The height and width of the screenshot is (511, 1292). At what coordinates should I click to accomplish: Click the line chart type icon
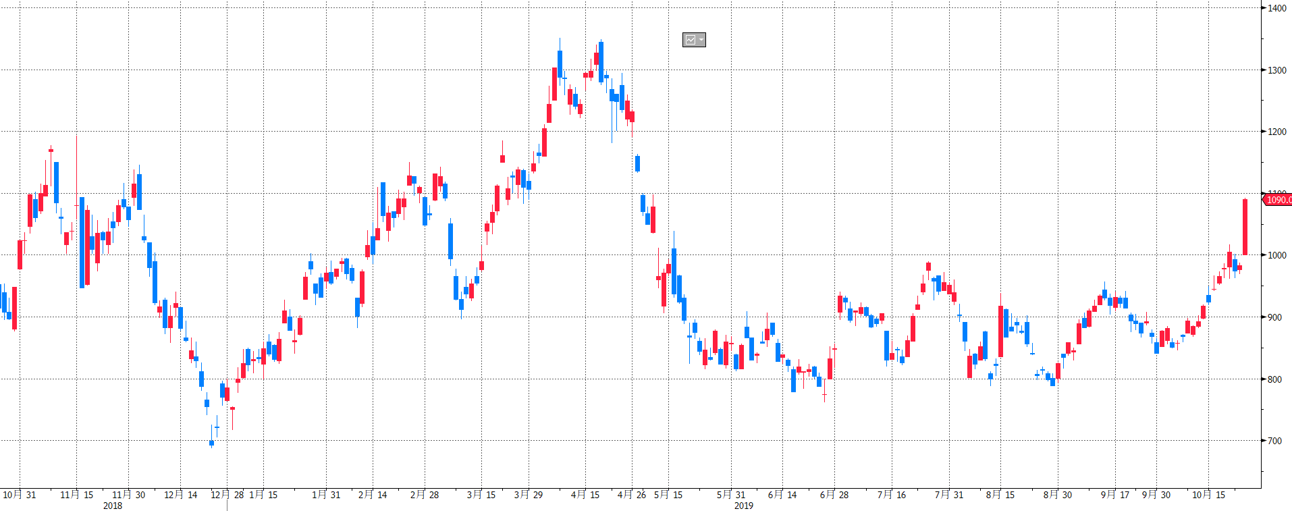[x=690, y=41]
